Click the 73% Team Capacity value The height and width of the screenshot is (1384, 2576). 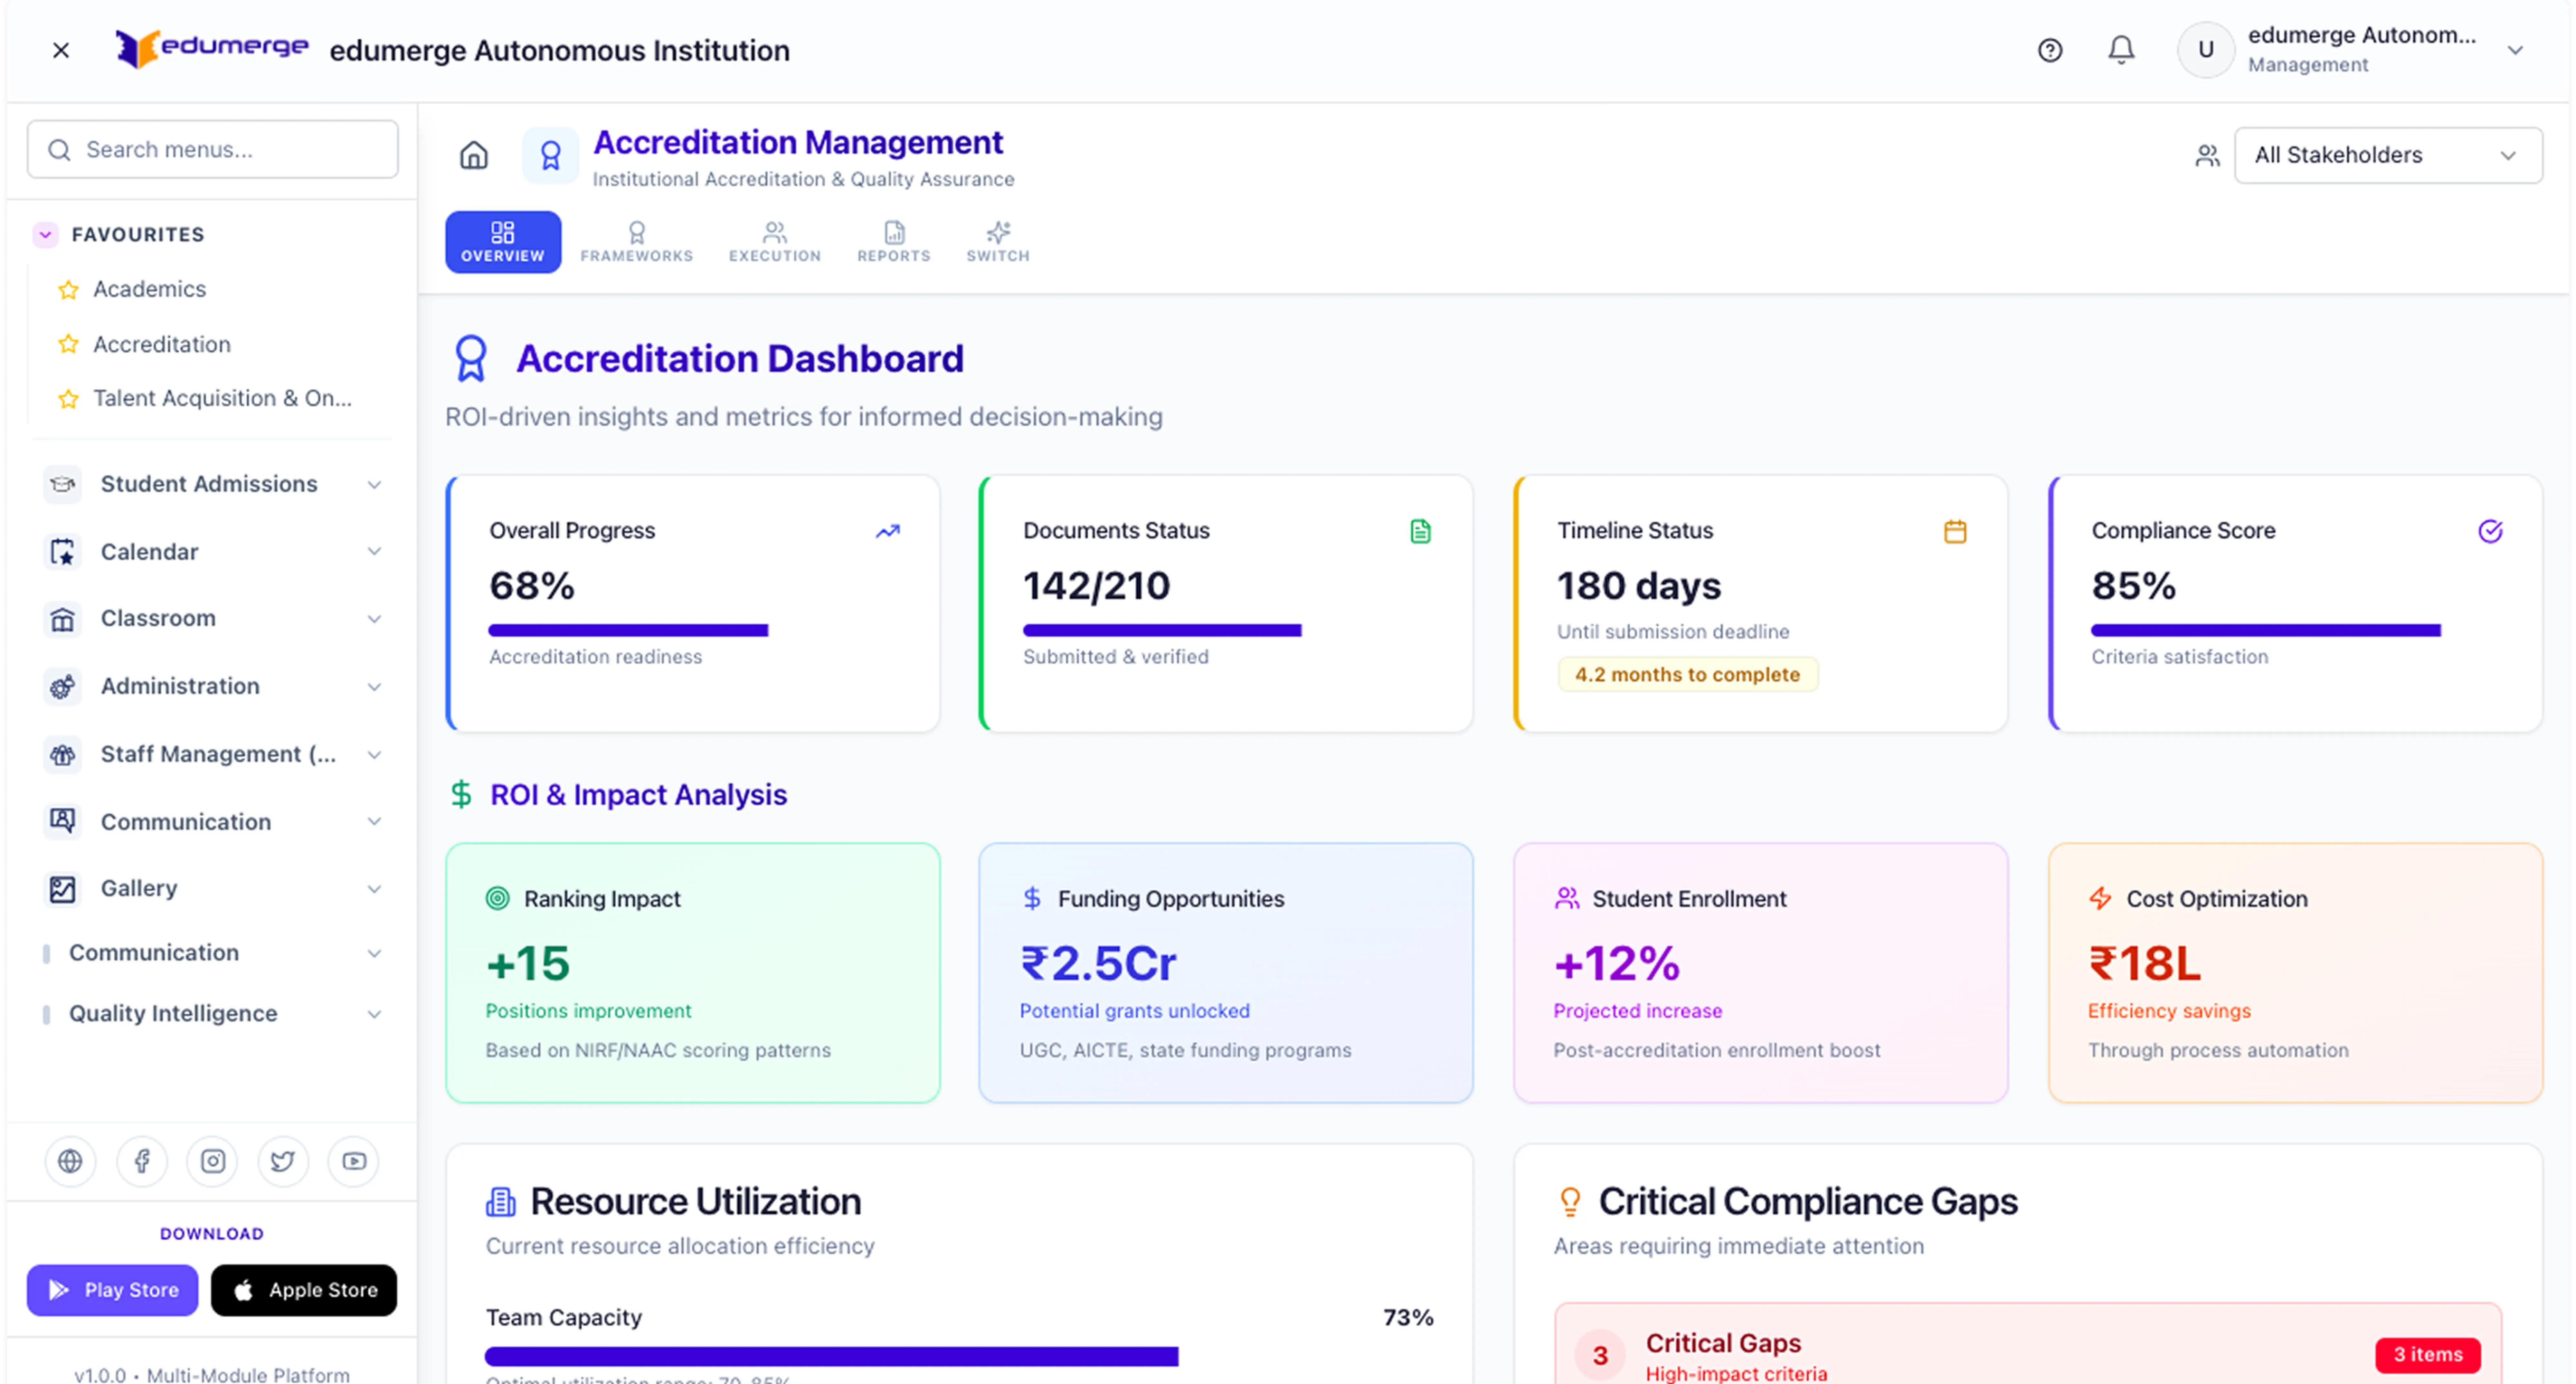1408,1318
